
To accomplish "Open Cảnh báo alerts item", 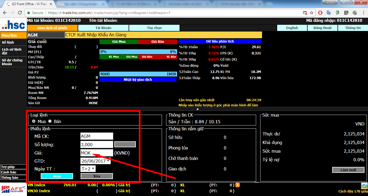I will (x=13, y=172).
